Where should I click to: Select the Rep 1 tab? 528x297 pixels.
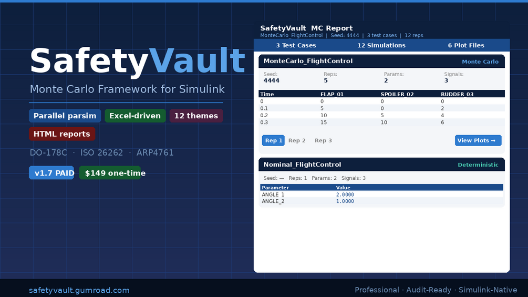click(273, 140)
